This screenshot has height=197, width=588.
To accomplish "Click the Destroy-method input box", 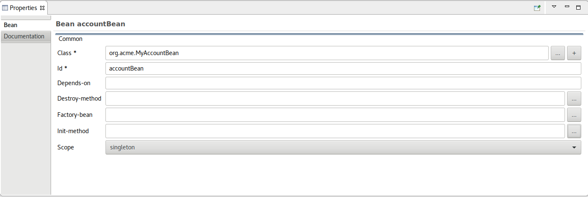I will [335, 99].
